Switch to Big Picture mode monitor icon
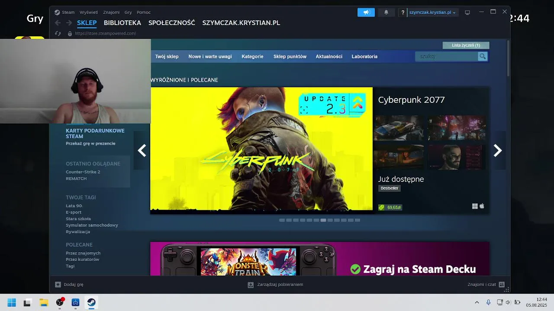This screenshot has height=311, width=554. point(467,13)
